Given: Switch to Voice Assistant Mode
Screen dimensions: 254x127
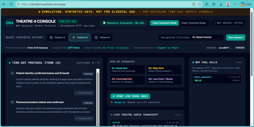Looking at the screenshot, I should pos(165,23).
